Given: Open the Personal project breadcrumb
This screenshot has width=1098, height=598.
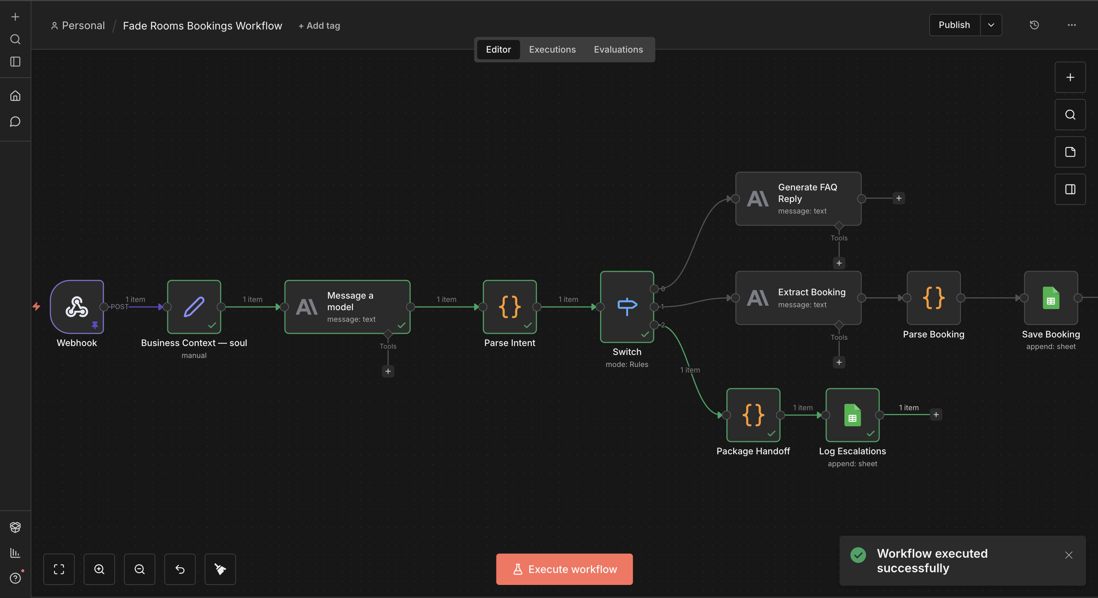Looking at the screenshot, I should point(78,25).
